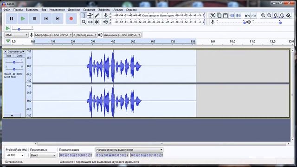
Task: Click the Trim audio icon
Action: 232,15
